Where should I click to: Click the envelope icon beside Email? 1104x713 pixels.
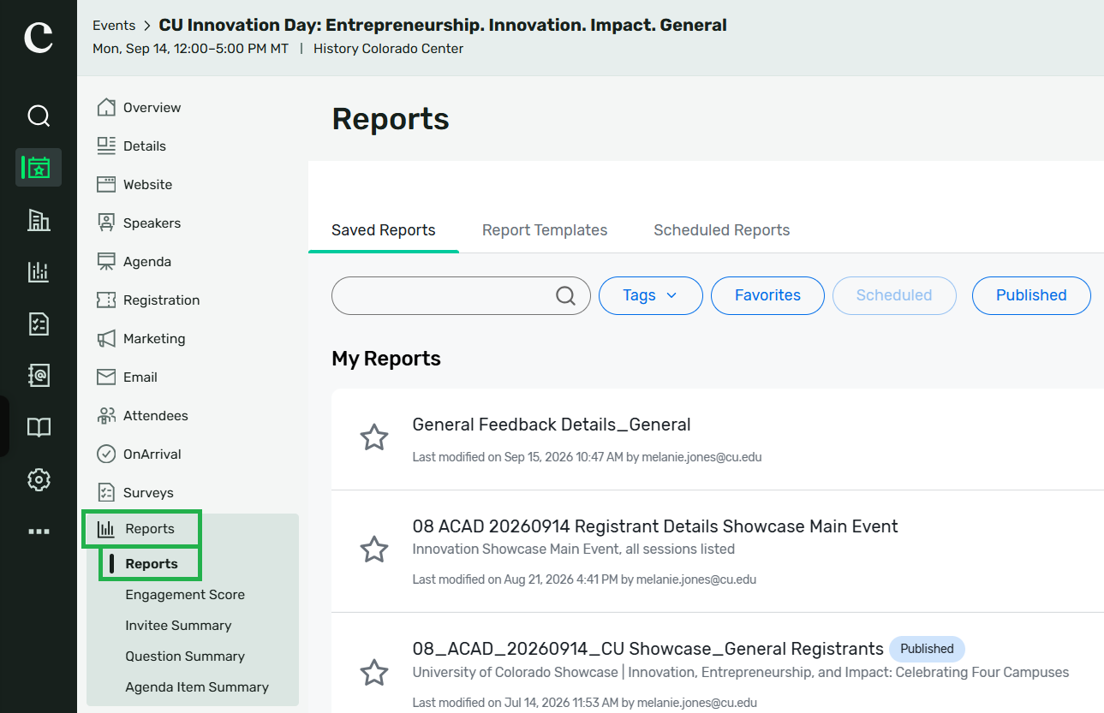click(106, 377)
